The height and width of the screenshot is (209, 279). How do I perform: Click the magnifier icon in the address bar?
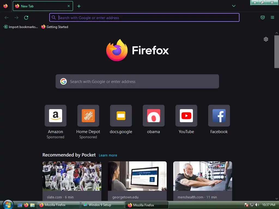point(54,17)
